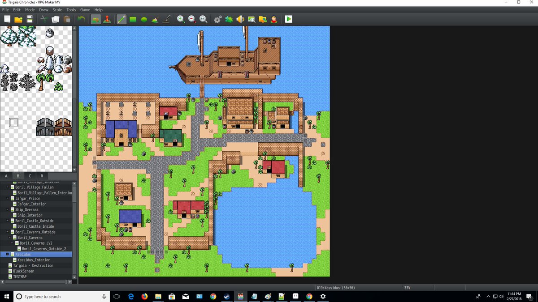Open the File menu
Screen dimensions: 538x302
(x=5, y=10)
